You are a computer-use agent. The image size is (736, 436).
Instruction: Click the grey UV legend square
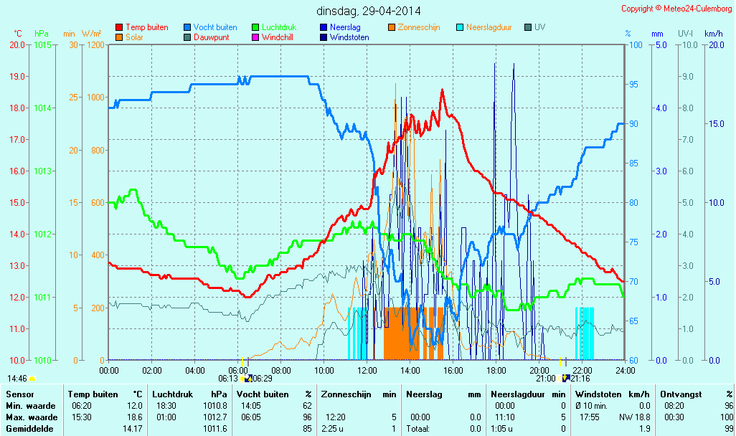(528, 27)
